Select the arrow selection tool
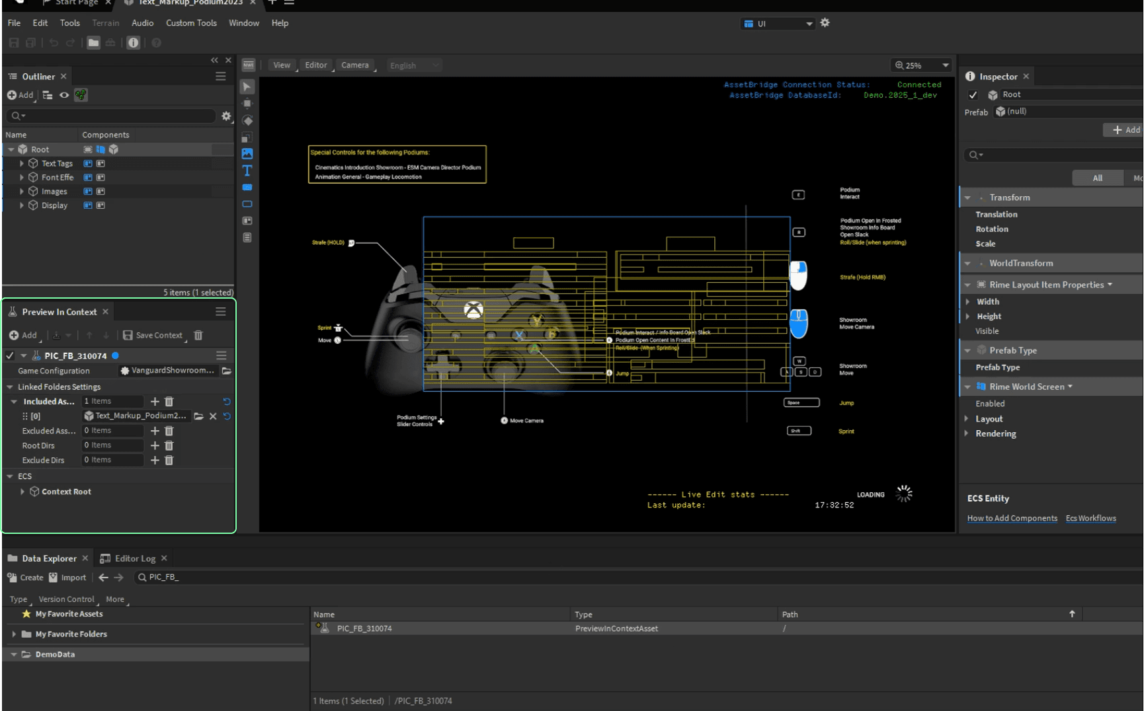Viewport: 1144px width, 711px height. (x=247, y=87)
